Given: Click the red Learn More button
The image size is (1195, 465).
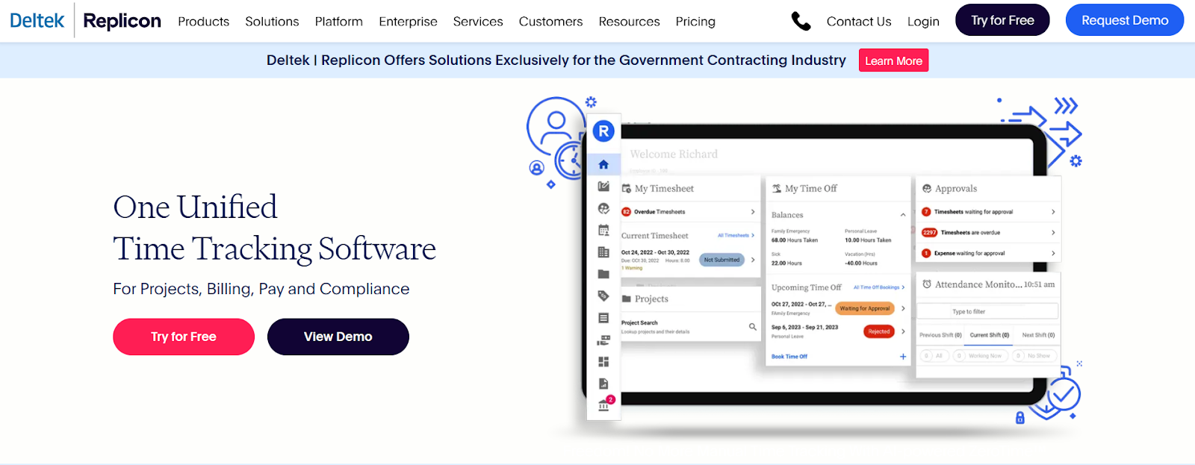Looking at the screenshot, I should coord(893,60).
